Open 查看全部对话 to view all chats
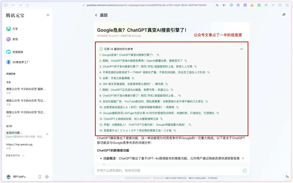Image resolution: width=293 pixels, height=183 pixels. pos(15,155)
